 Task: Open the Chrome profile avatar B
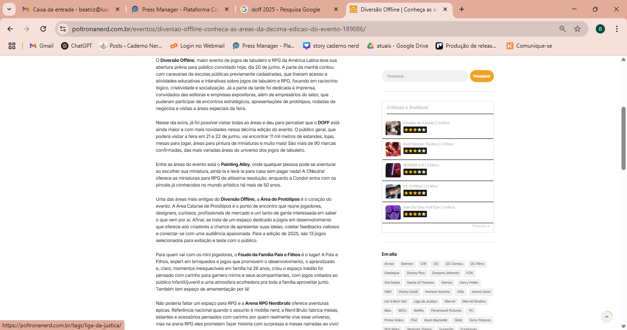(600, 29)
